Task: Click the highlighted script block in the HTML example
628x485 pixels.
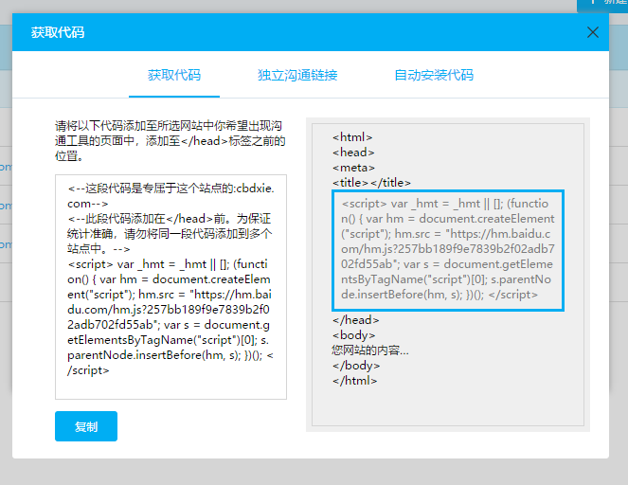Action: point(448,250)
